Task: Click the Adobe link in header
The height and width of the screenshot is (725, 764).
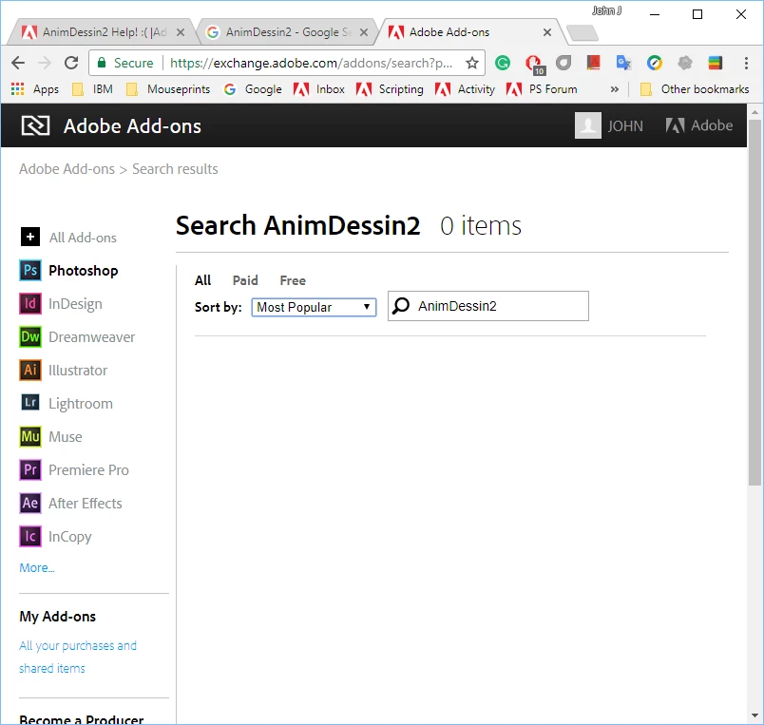Action: click(x=699, y=125)
